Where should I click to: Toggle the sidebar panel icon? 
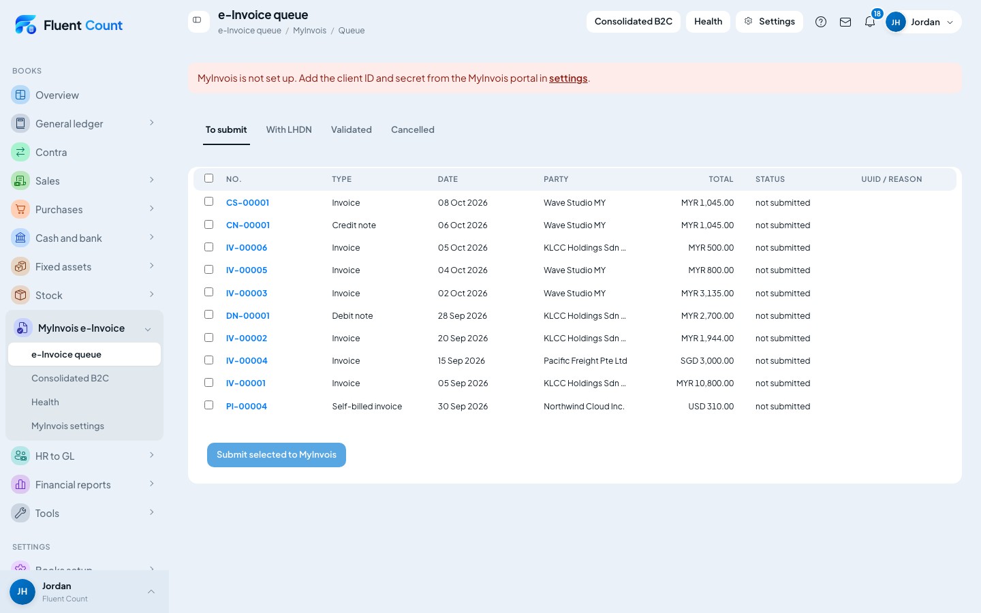pyautogui.click(x=198, y=20)
